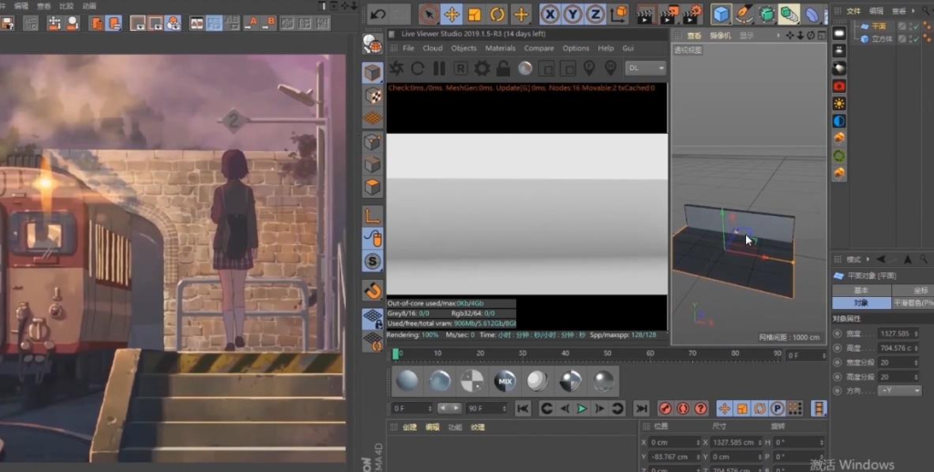Select the Texture mode checker icon

tap(373, 96)
